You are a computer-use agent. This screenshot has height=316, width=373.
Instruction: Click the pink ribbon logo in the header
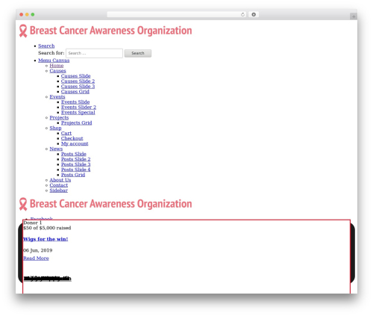[x=23, y=31]
